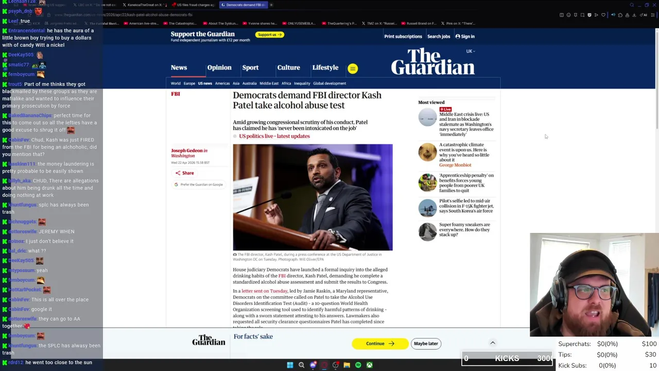The image size is (659, 371).
Task: Open Russell Brand bookmark
Action: [x=419, y=23]
